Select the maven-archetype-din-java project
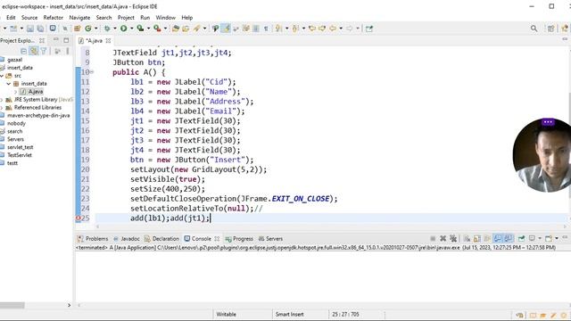 [38, 115]
